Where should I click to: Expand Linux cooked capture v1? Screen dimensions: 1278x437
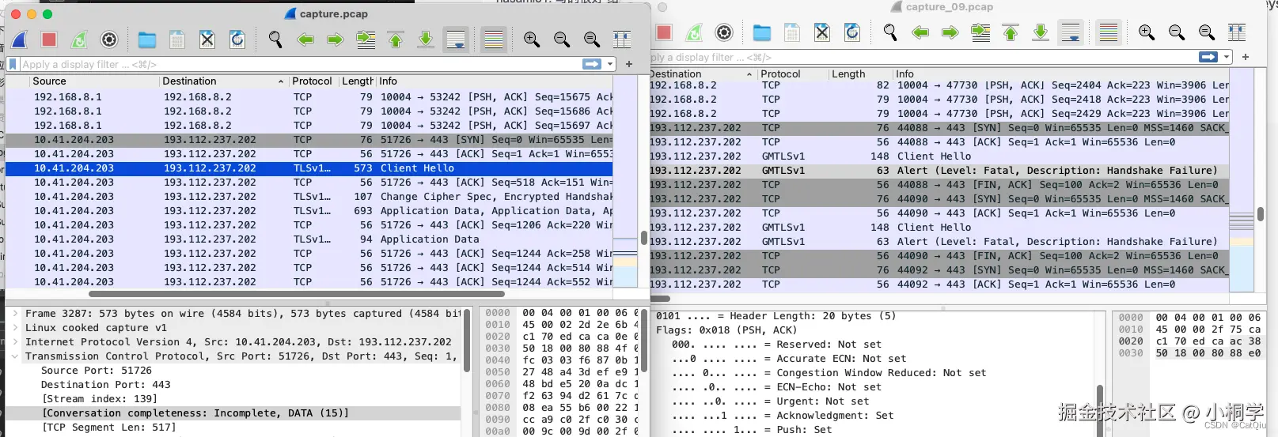[14, 328]
